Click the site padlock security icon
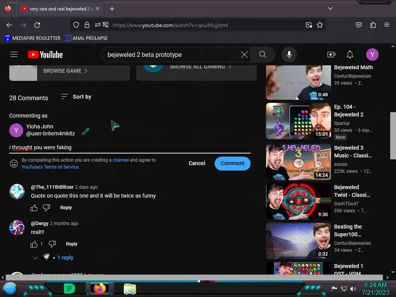The image size is (396, 297). click(87, 25)
